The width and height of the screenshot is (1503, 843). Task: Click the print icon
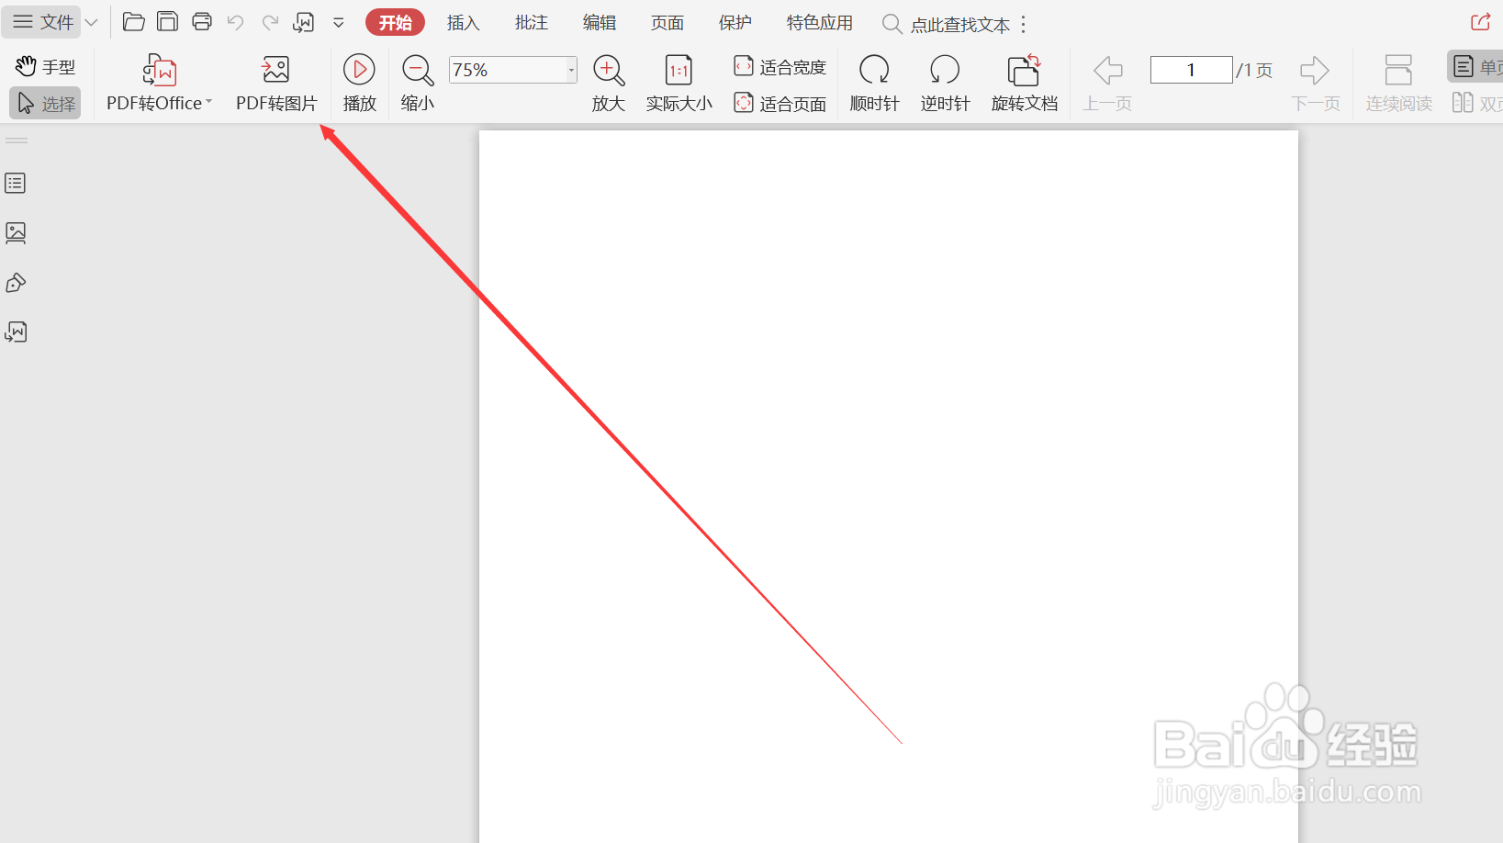tap(202, 22)
